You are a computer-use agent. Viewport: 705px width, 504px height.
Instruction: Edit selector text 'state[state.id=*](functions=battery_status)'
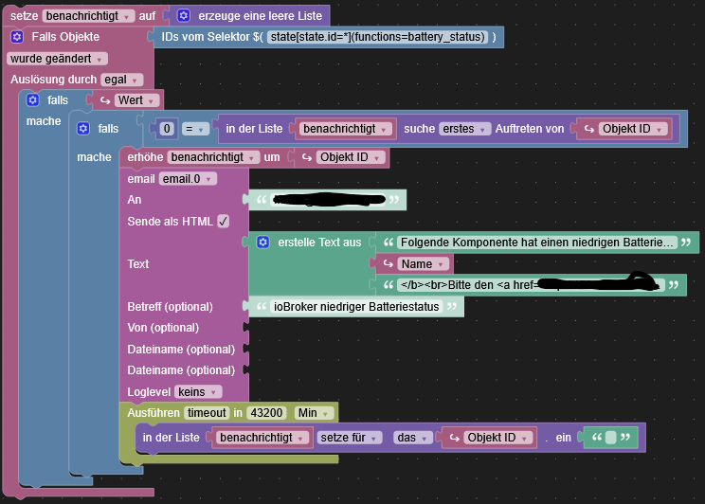[378, 37]
